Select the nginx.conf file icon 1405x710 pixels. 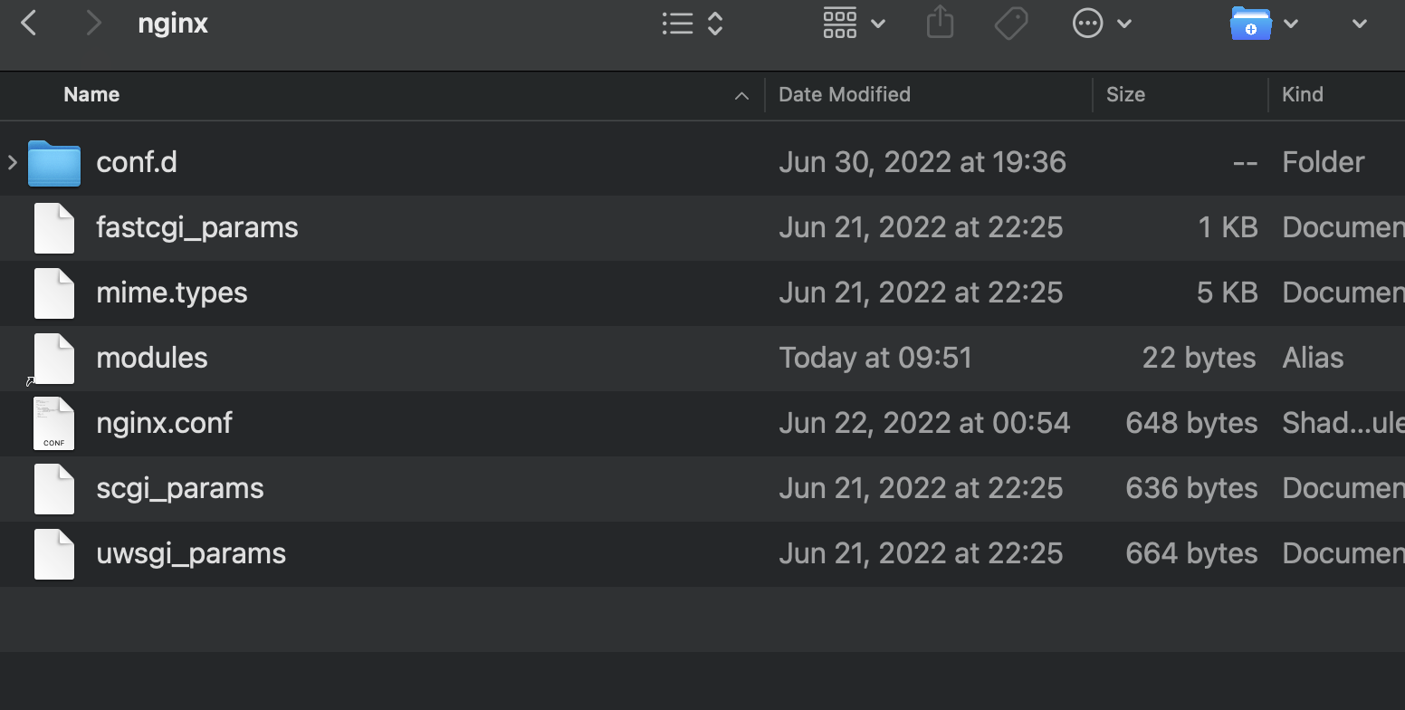tap(54, 423)
